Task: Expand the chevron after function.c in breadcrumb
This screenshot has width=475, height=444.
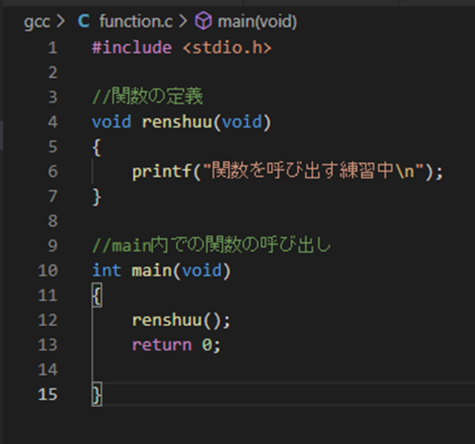Action: 183,22
